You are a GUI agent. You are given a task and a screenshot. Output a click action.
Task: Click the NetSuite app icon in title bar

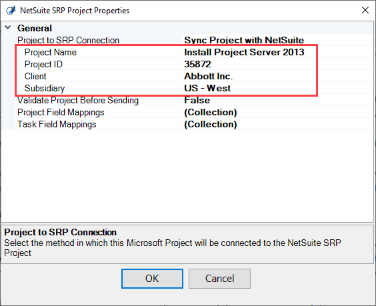pos(11,11)
